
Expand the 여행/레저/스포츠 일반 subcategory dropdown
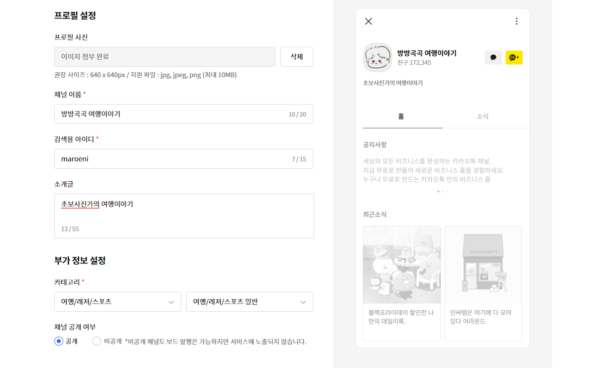pyautogui.click(x=249, y=302)
